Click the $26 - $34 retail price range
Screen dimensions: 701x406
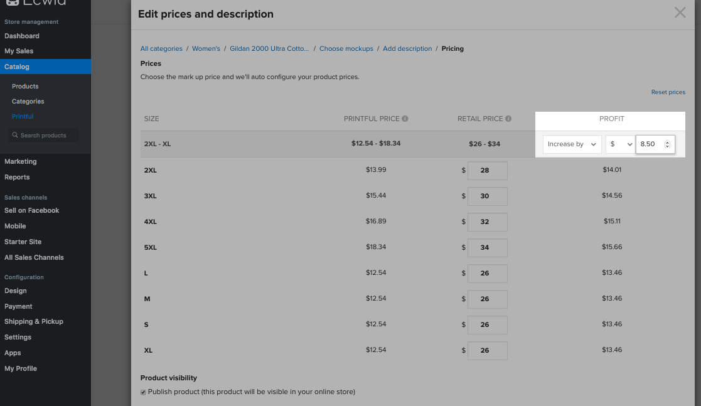484,144
